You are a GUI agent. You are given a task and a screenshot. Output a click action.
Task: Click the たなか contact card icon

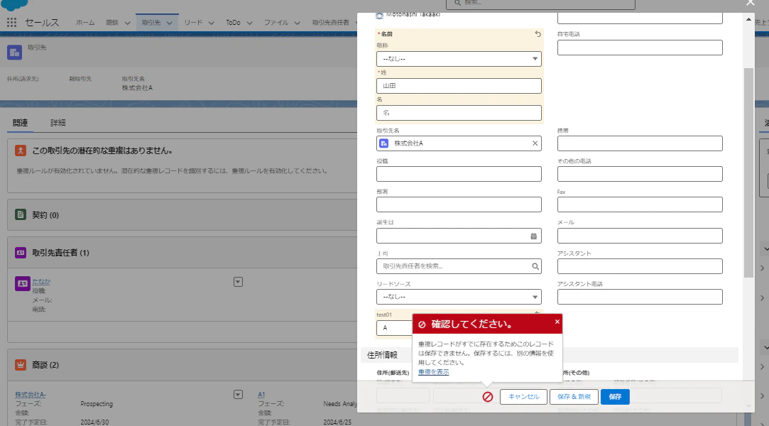(x=23, y=283)
